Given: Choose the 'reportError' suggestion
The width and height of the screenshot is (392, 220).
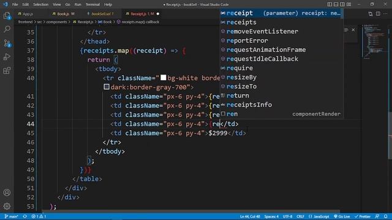Looking at the screenshot, I should coord(281,41).
